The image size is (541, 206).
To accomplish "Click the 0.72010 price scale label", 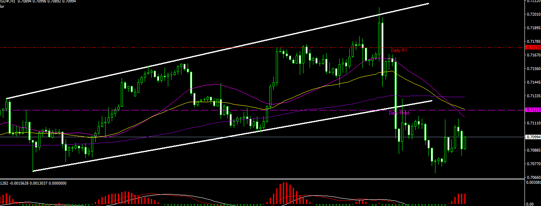I will 534,14.
